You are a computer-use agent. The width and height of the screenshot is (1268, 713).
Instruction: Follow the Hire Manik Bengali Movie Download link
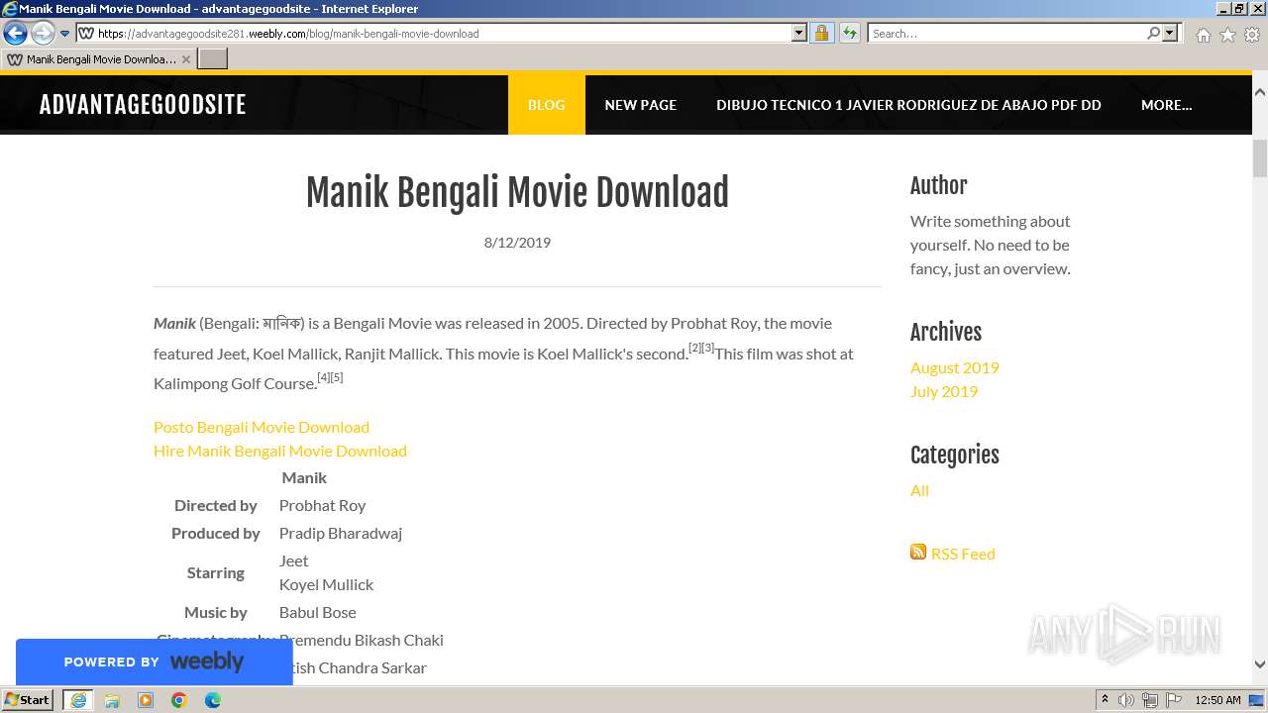point(280,451)
